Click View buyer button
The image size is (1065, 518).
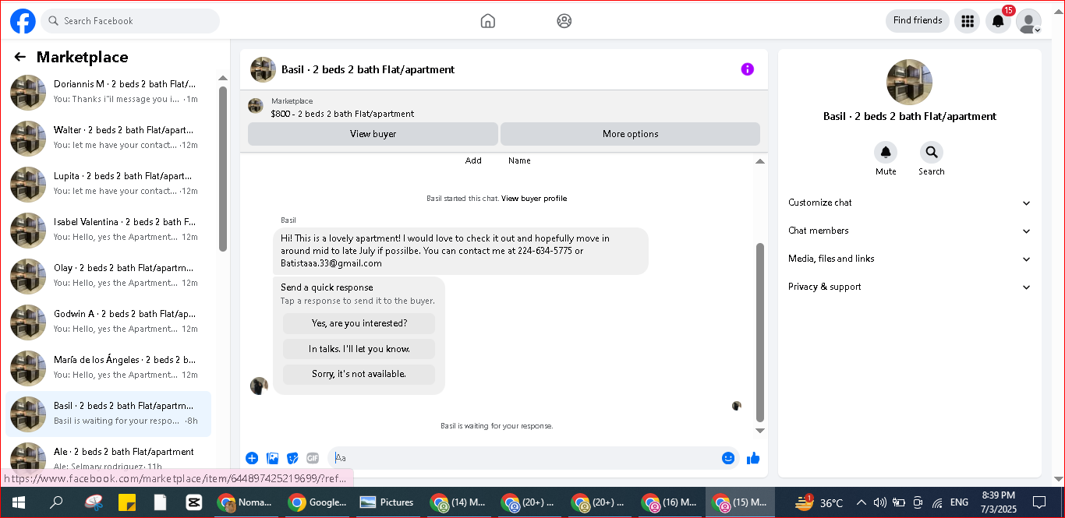point(373,134)
